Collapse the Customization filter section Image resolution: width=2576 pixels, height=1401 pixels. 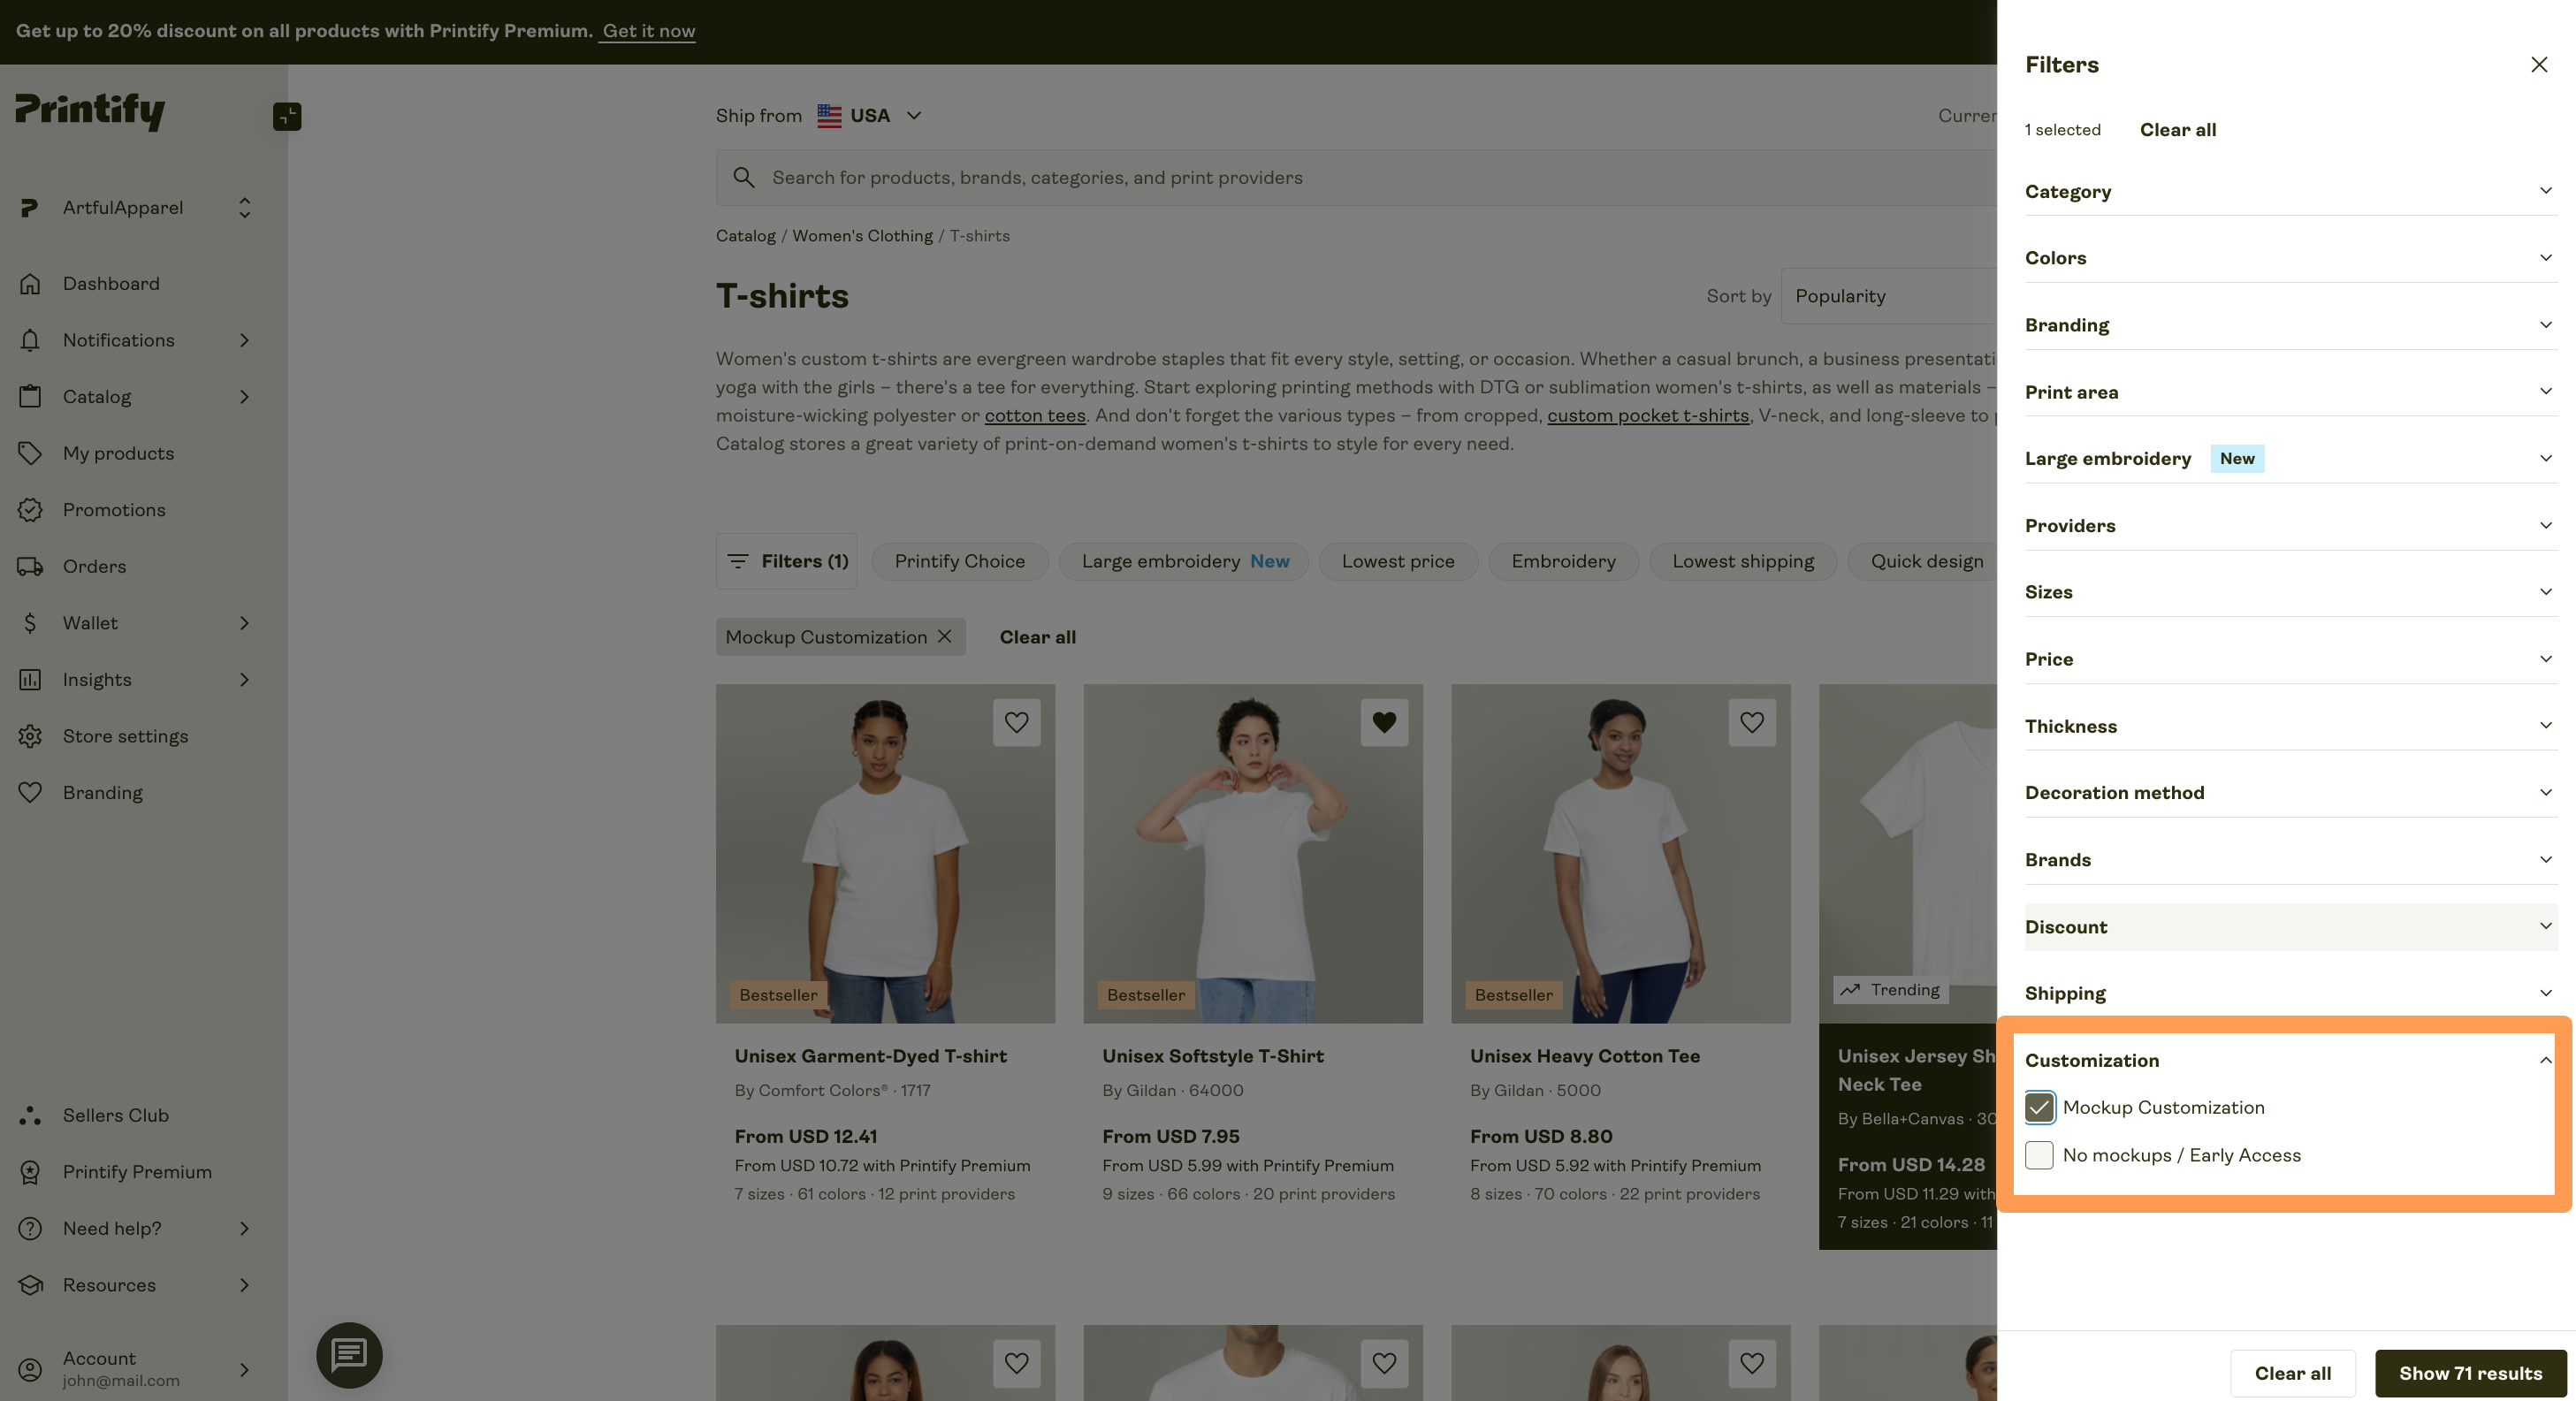[2545, 1060]
